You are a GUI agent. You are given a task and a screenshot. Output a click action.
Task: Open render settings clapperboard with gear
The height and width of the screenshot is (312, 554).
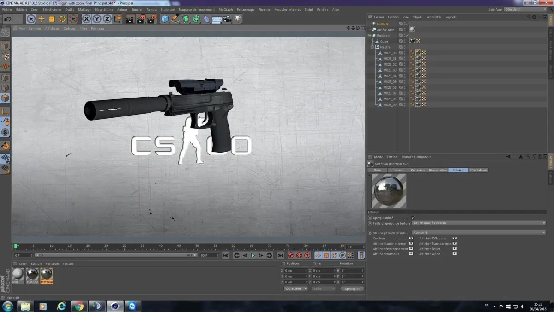152,19
